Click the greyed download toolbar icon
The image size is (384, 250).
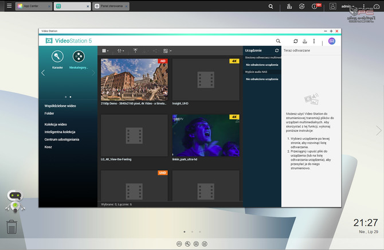tap(145, 50)
